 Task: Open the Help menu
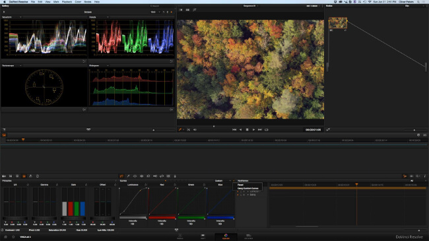(97, 1)
